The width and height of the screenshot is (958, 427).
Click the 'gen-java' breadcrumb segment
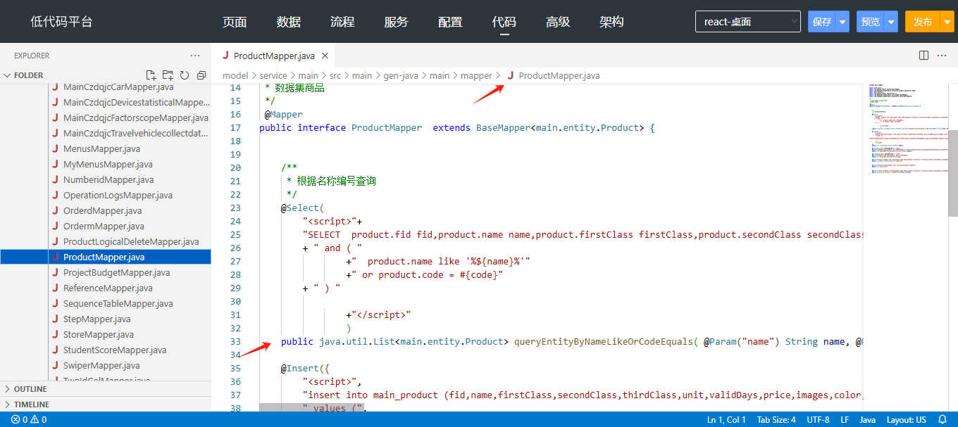click(x=401, y=76)
